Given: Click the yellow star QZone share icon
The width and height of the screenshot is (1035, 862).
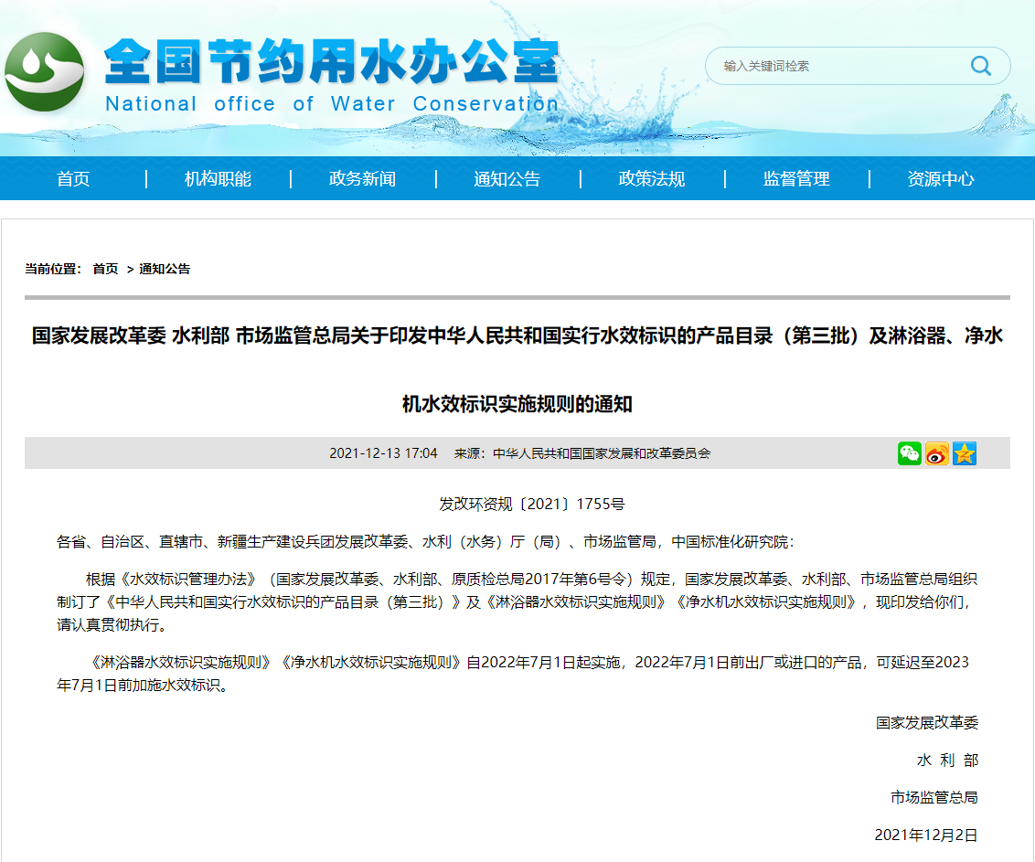Looking at the screenshot, I should pyautogui.click(x=964, y=453).
